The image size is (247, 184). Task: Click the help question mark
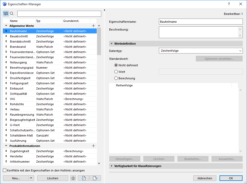coord(229,4)
